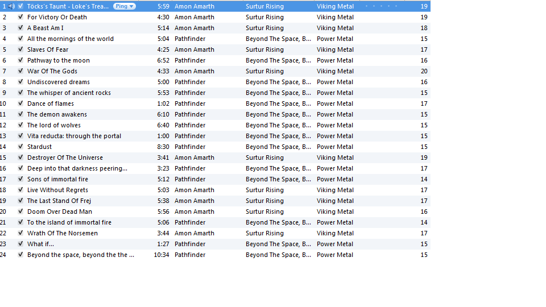The width and height of the screenshot is (546, 307).
Task: Select Sons of immortal fire title
Action: point(58,179)
